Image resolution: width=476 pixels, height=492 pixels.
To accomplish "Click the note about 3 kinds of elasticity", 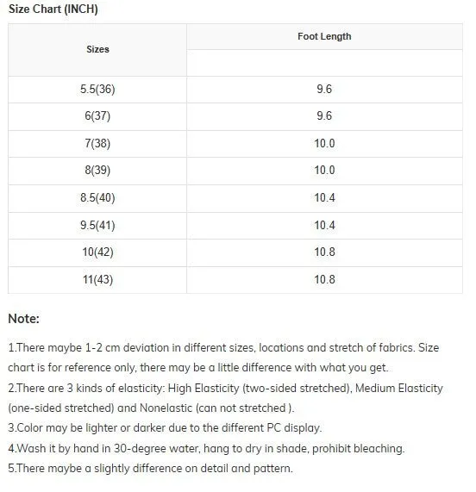I will point(225,398).
